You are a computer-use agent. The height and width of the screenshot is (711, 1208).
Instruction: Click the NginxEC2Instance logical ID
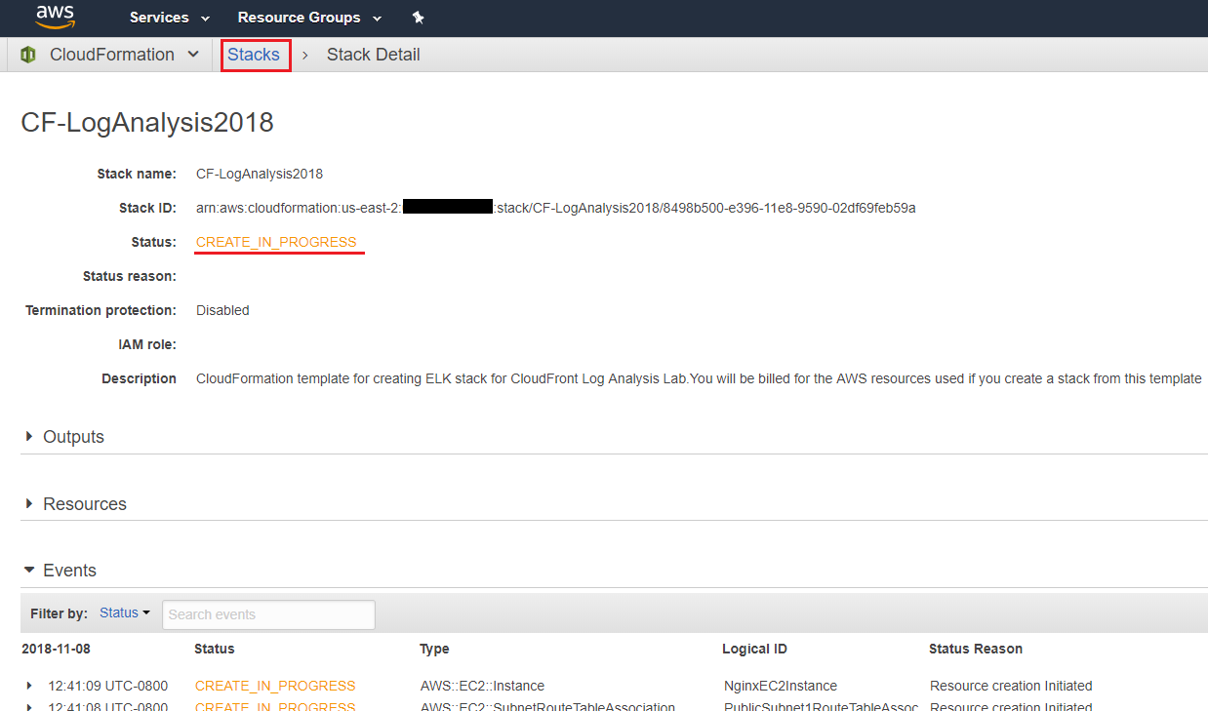(x=781, y=686)
